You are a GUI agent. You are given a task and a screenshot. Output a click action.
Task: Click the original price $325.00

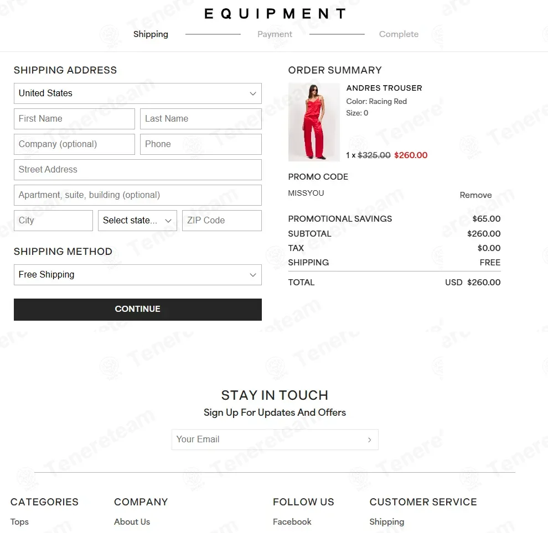point(374,155)
